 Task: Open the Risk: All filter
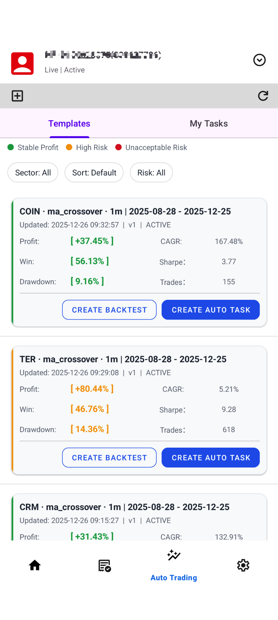(x=151, y=173)
